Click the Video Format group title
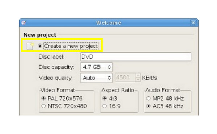This screenshot has height=134, width=217. 58,90
